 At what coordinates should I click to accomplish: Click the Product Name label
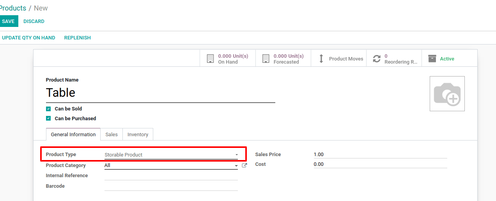coord(62,80)
